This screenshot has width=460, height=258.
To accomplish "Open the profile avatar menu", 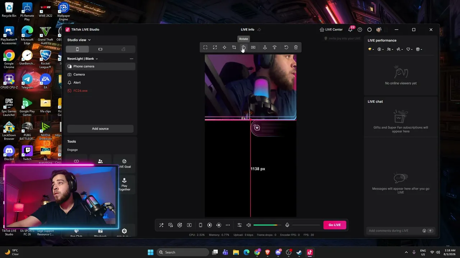I will coord(379,30).
